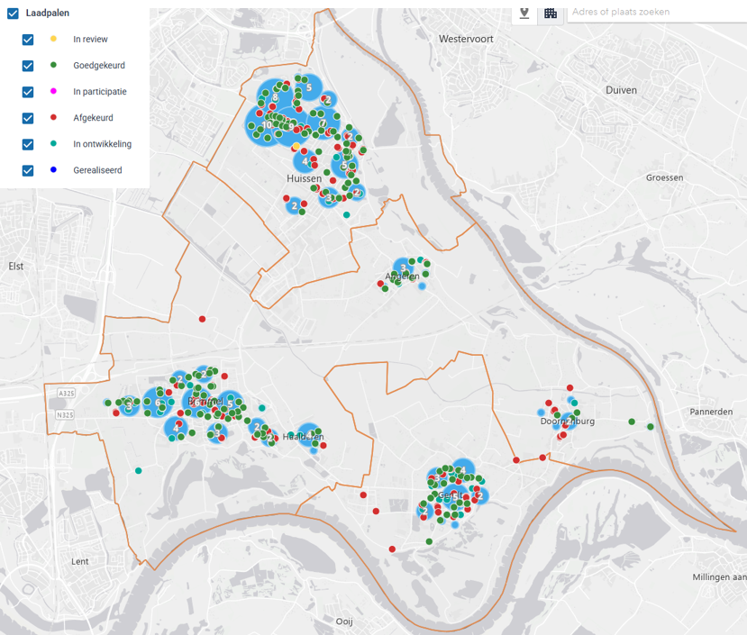747x635 pixels.
Task: Select the easternmost green marker near Pannerden
Action: (651, 428)
